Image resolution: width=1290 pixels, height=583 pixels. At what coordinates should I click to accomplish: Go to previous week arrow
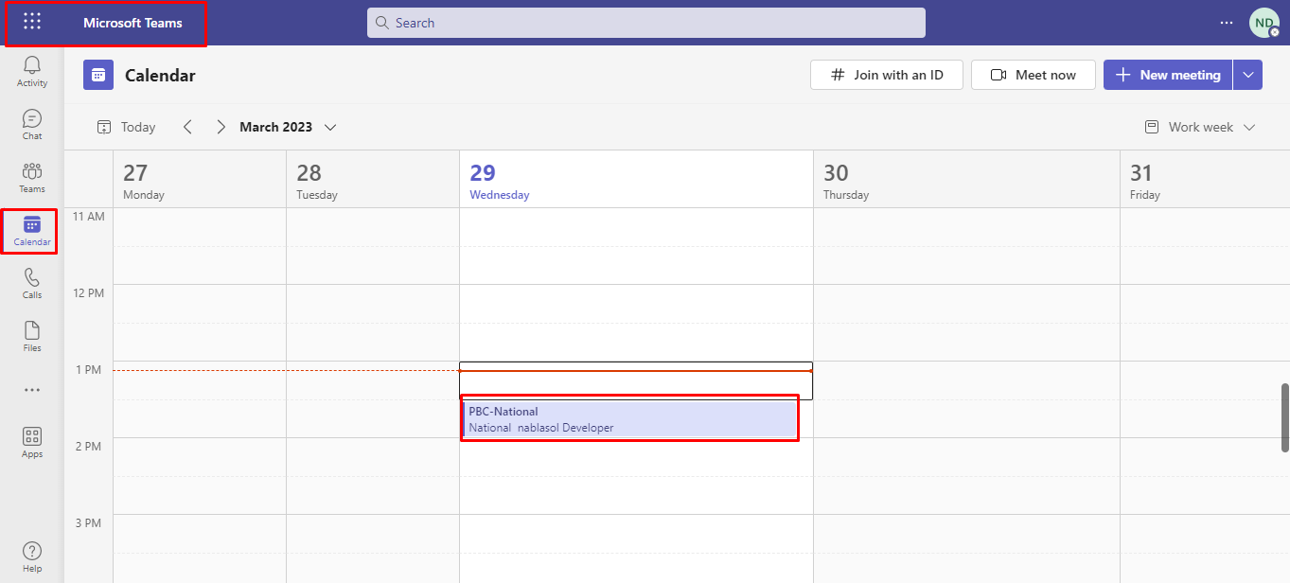pyautogui.click(x=187, y=127)
